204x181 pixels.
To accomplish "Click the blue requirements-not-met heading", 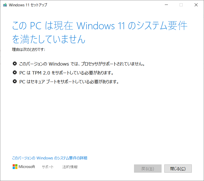I will pos(99,32).
